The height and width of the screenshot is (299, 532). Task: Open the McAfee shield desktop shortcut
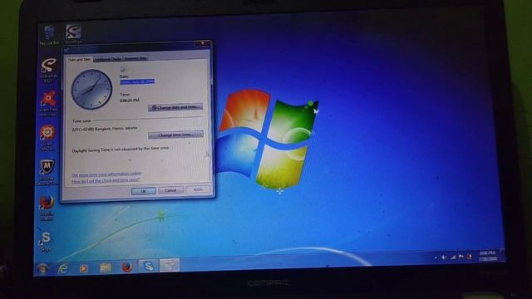pyautogui.click(x=47, y=172)
